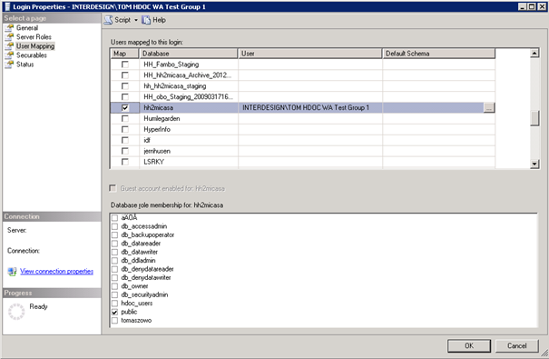Check the db_denydatawriter role
The image size is (549, 359).
(114, 278)
